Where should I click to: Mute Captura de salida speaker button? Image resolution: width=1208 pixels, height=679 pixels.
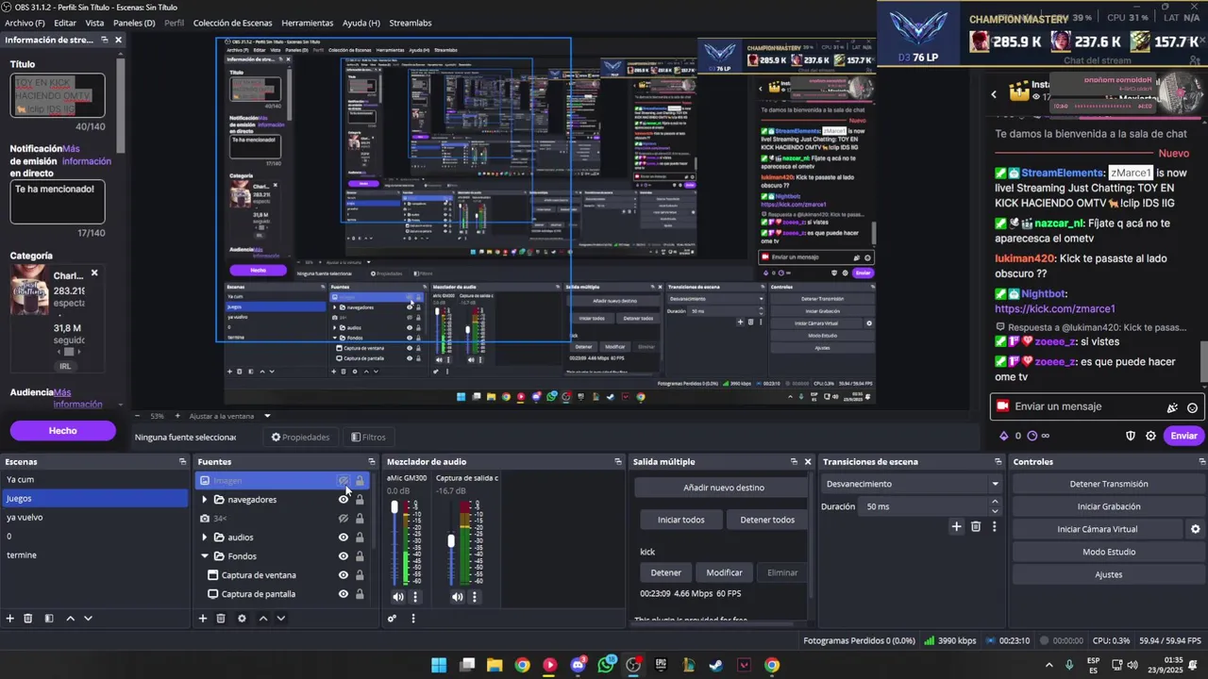458,597
